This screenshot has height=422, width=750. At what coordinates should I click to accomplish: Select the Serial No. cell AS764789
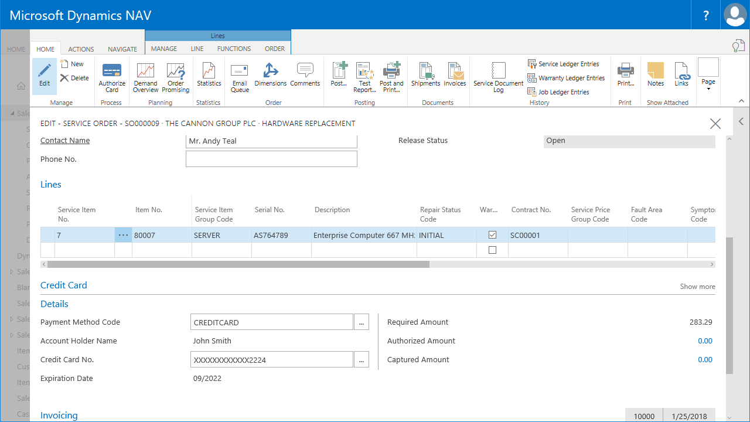281,235
